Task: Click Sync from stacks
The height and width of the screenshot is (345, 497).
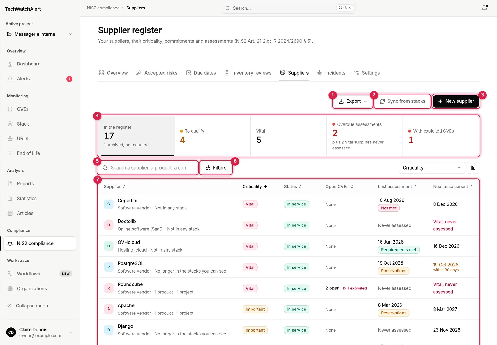Action: point(403,101)
